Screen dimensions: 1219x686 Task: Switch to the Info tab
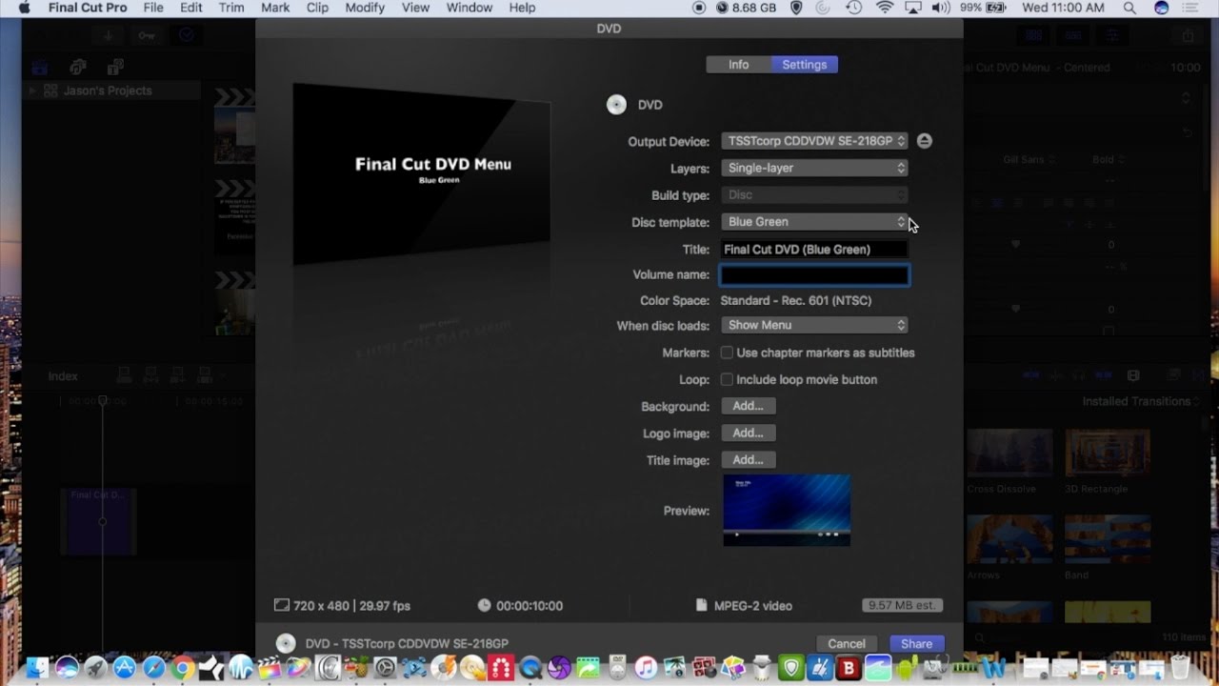tap(738, 65)
